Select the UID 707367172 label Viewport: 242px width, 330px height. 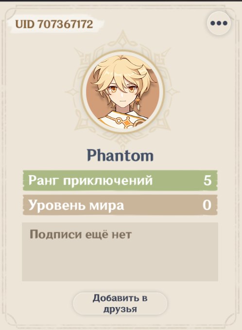coord(54,24)
